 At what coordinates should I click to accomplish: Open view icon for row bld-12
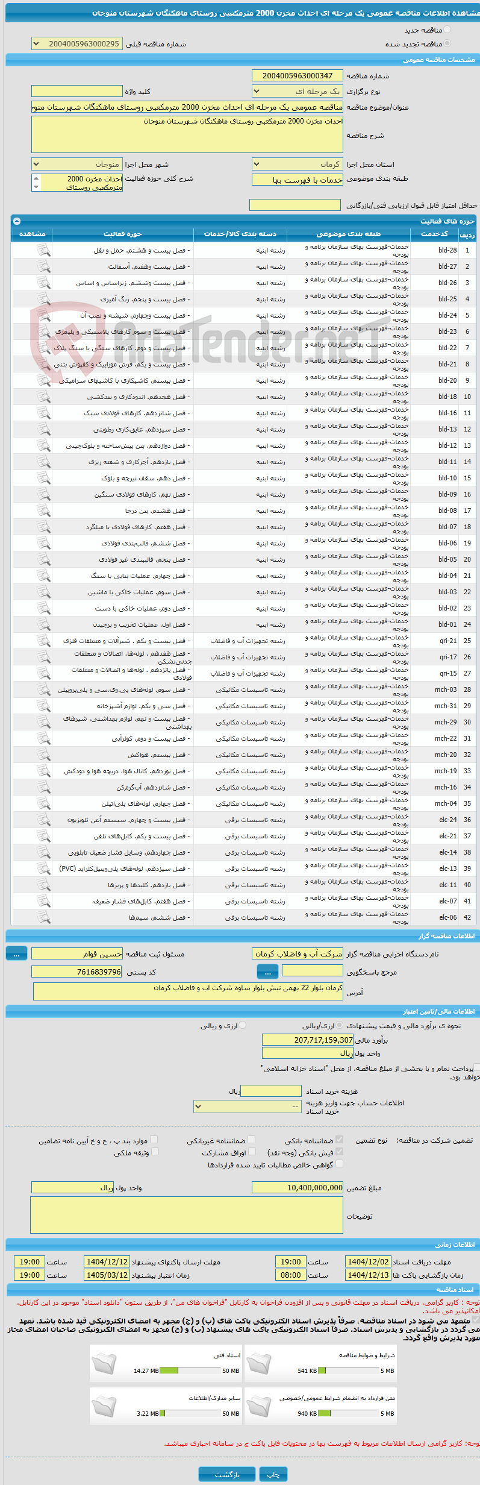point(43,445)
